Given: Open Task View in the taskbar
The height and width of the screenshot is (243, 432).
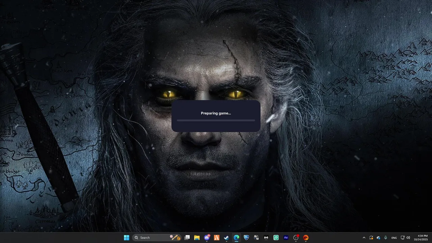Looking at the screenshot, I should [x=187, y=238].
